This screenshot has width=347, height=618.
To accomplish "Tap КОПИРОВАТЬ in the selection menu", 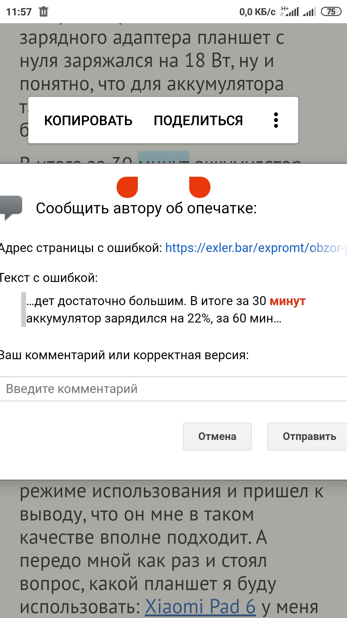I will click(88, 120).
